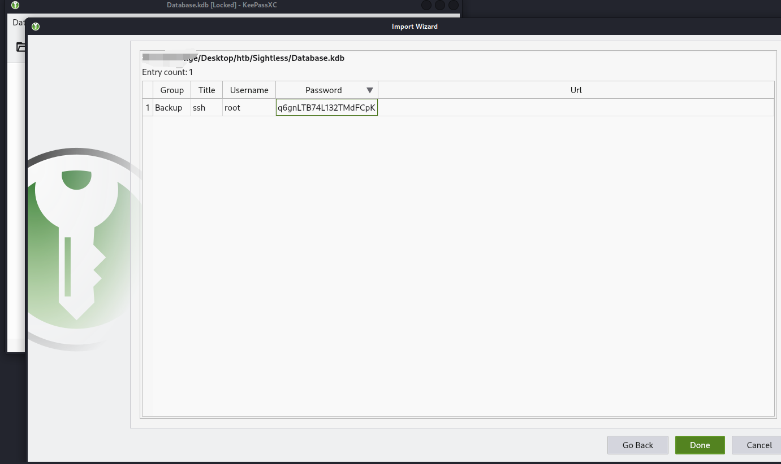Select the password cell q6gnLTB74L132TMdFCpK

pyautogui.click(x=327, y=108)
